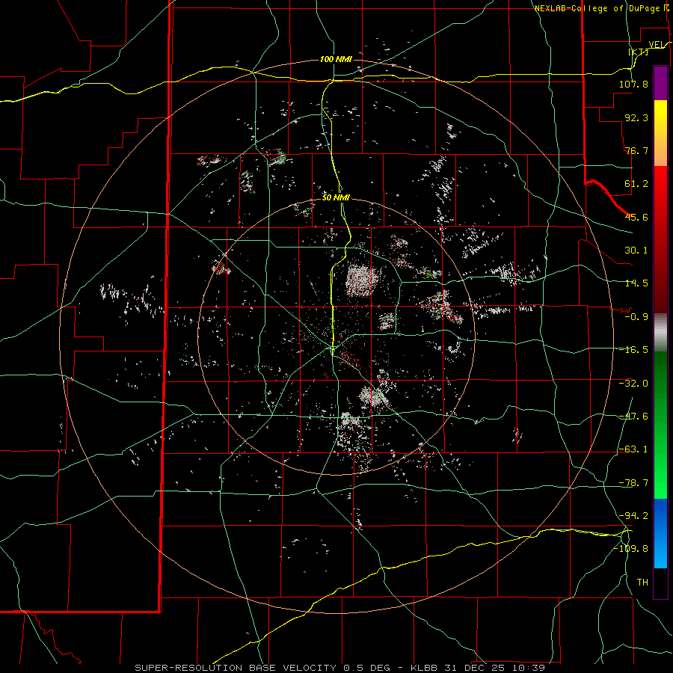Screen dimensions: 673x673
Task: Click the 76.7 velocity scale value
Action: click(x=636, y=150)
